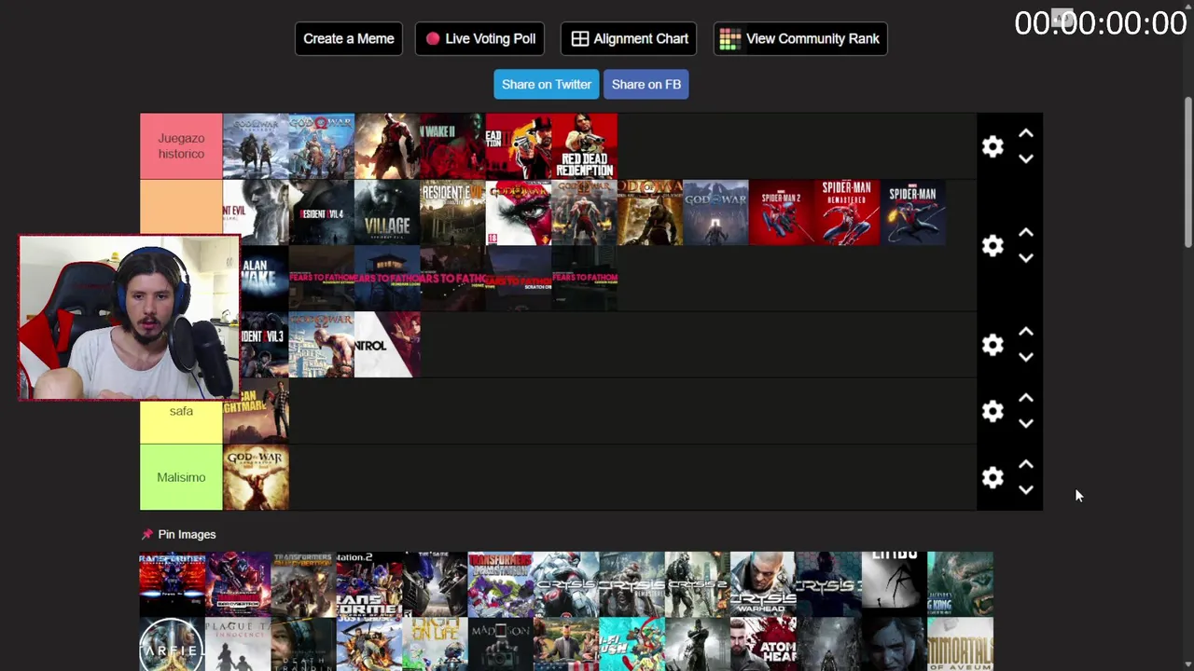Pick Starfield from the image pool
Screen dimensions: 1194x671
click(x=172, y=645)
